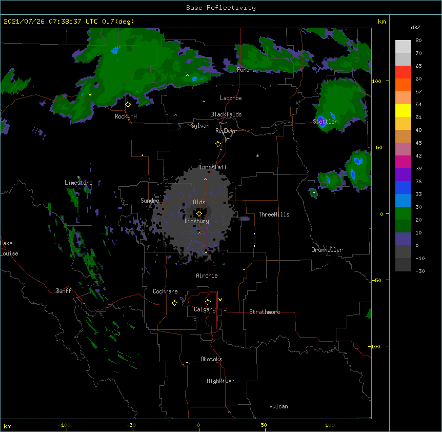Image resolution: width=442 pixels, height=432 pixels.
Task: Click the Ponoka city label
Action: click(x=246, y=70)
